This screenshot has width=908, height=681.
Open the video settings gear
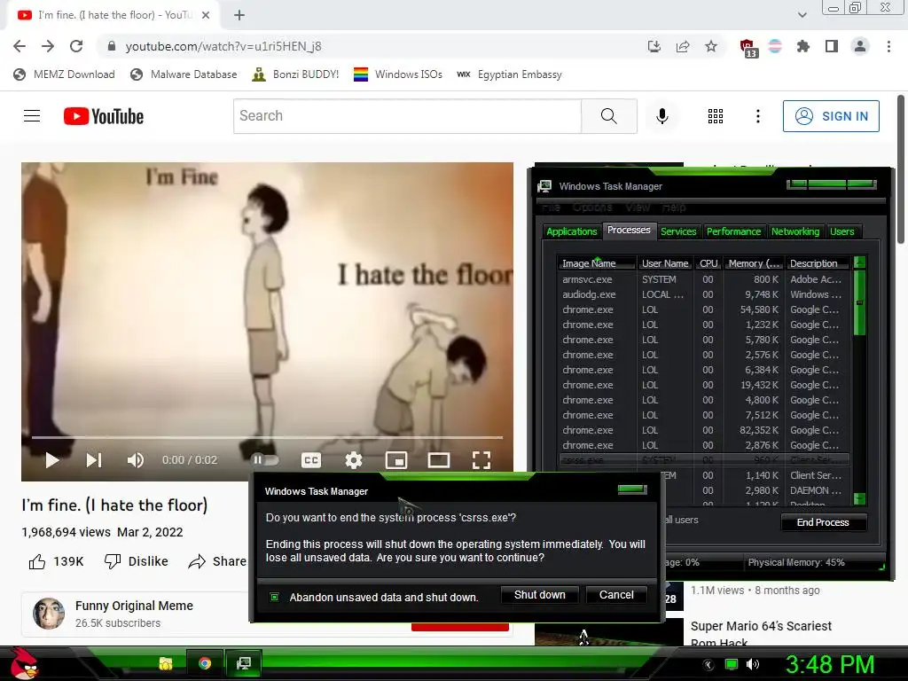353,460
